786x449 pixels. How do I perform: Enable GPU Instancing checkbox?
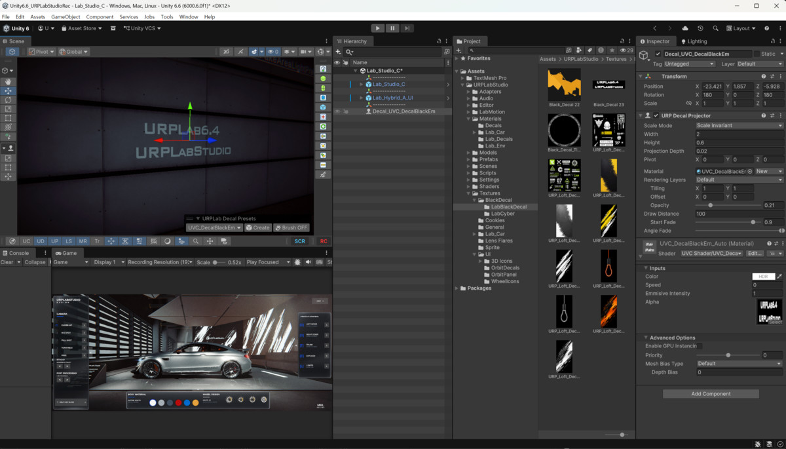699,346
